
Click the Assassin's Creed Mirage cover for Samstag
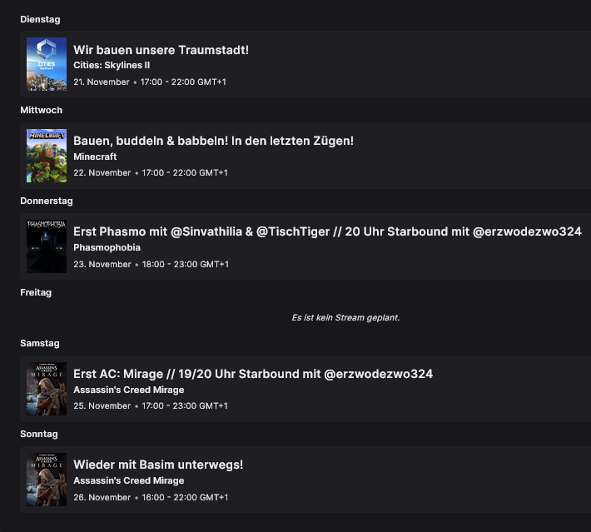[x=47, y=389]
